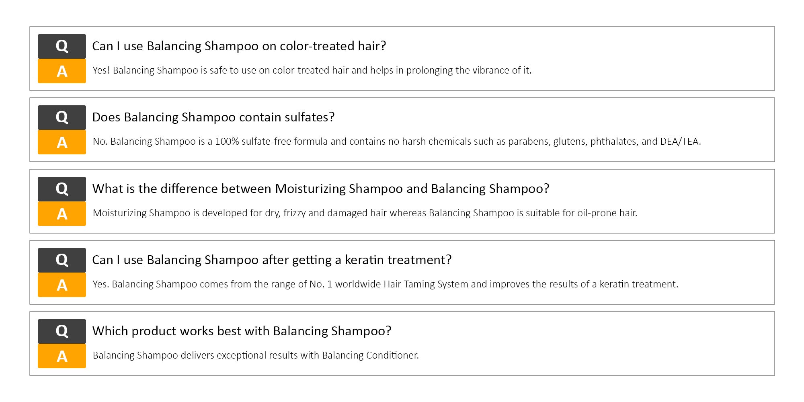Click answer text about parabens, glutens, phthalates
This screenshot has width=804, height=402.
pos(397,142)
